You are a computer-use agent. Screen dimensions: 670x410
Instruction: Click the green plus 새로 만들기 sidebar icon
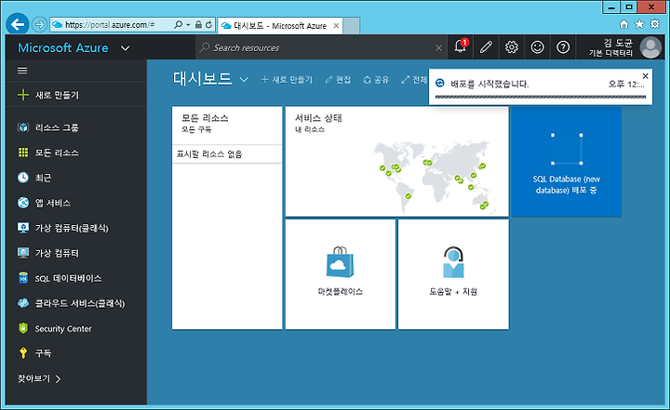click(x=23, y=95)
